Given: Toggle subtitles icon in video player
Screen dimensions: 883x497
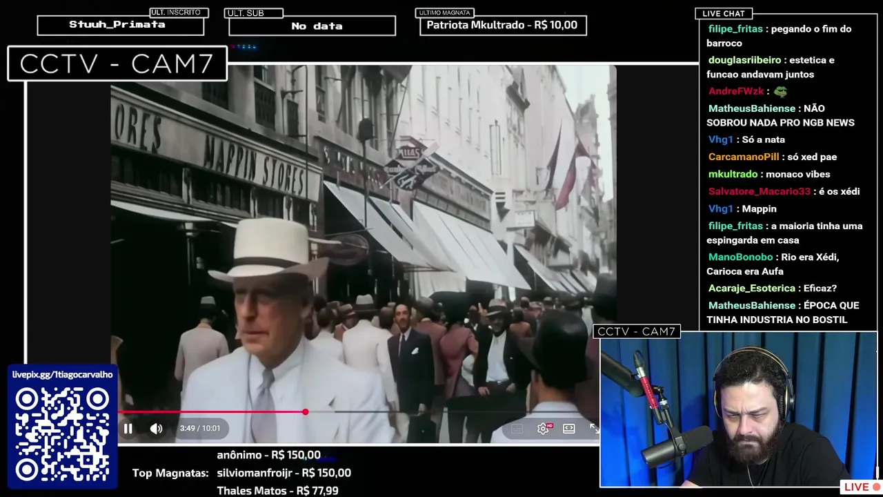Looking at the screenshot, I should click(x=517, y=429).
